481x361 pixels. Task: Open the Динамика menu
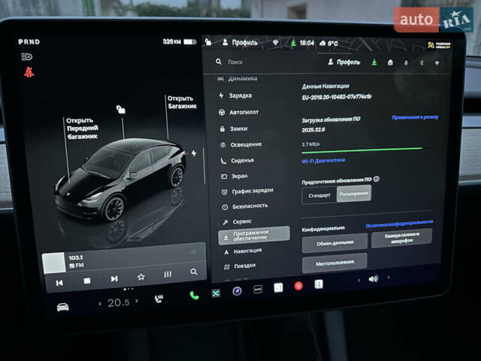tap(237, 78)
